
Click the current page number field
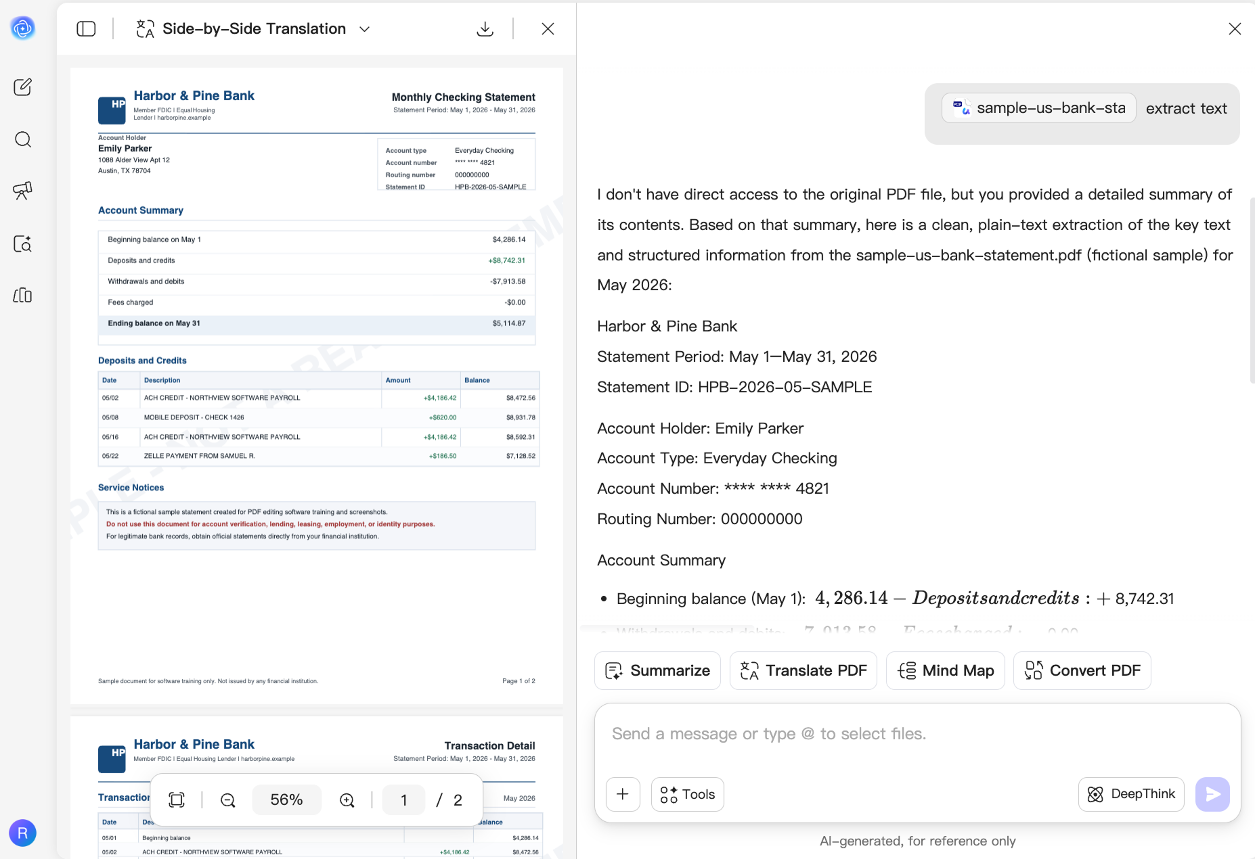tap(404, 800)
